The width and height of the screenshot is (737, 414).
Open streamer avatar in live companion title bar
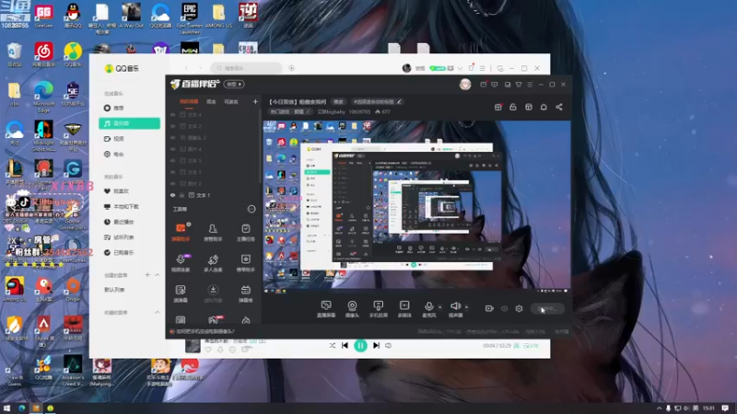465,84
